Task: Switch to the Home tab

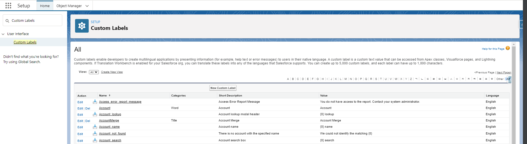Action: (x=45, y=6)
